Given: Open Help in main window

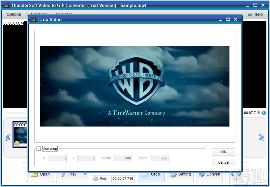Looking at the screenshot, I should 258,14.
